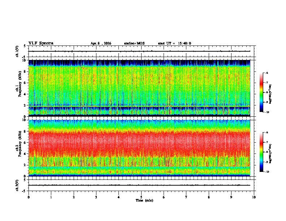286x221 pixels.
Task: Click the "4" kHz tick on ch.1 frequency axis
Action: [25, 94]
